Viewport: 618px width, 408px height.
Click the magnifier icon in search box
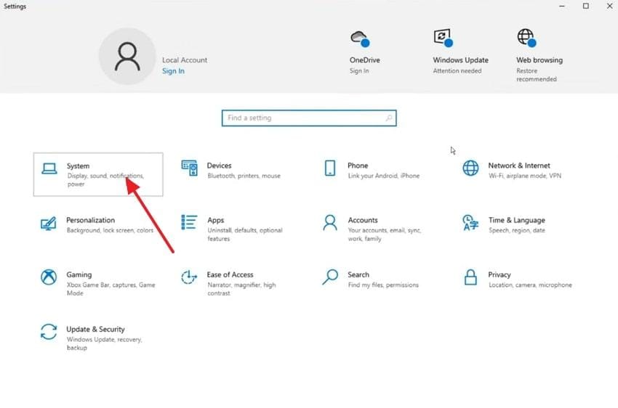[x=389, y=118]
